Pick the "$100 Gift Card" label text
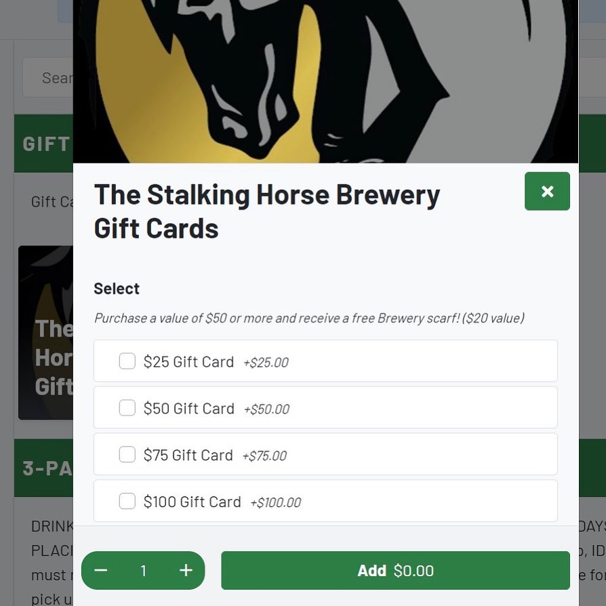The height and width of the screenshot is (606, 606). (193, 502)
